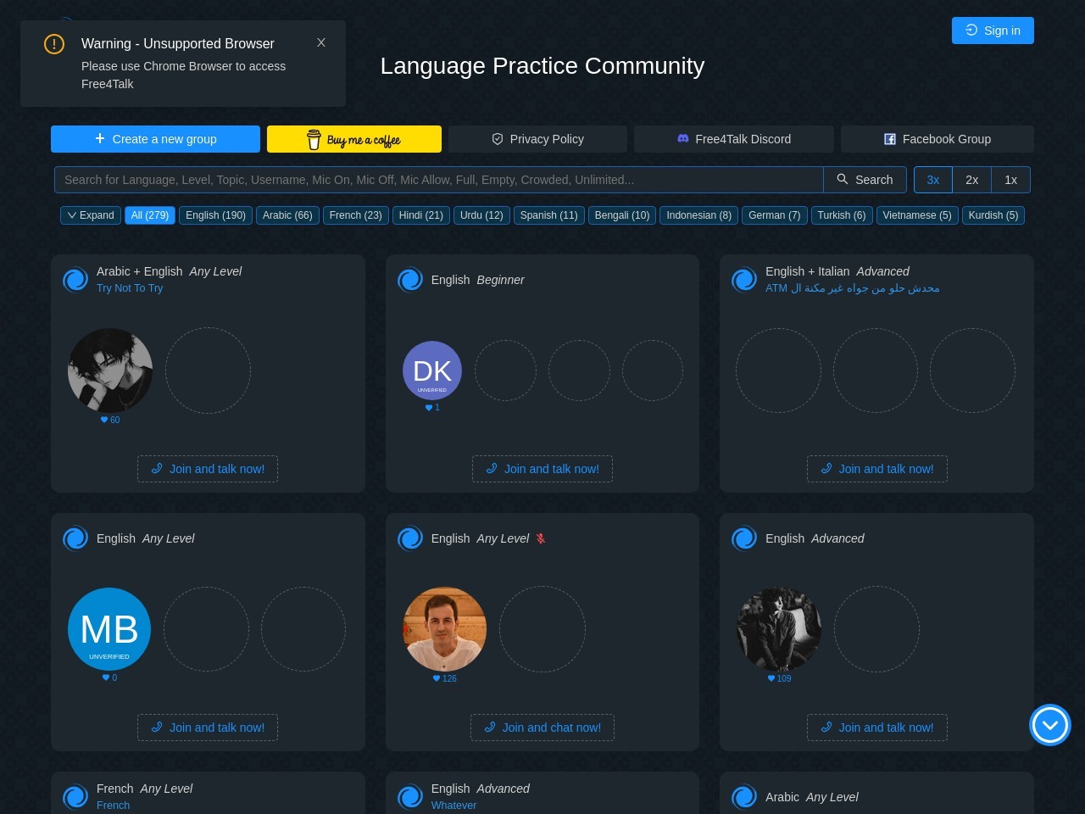Join the English Beginner room
Image resolution: width=1085 pixels, height=814 pixels.
542,469
